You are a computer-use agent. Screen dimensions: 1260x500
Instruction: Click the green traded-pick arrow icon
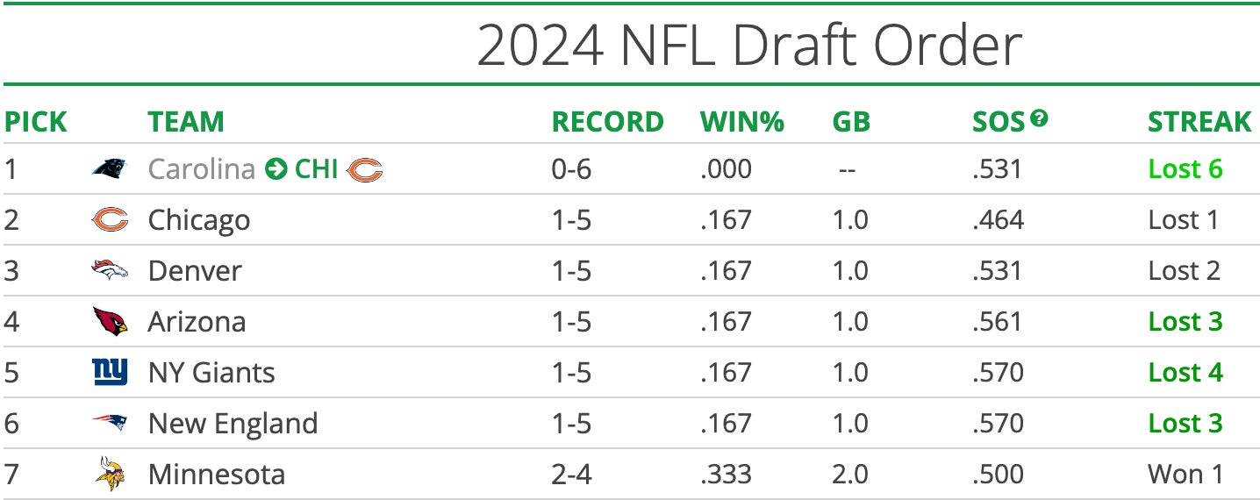coord(276,169)
